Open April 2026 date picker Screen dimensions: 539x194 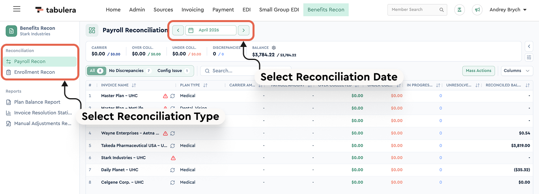coord(211,30)
